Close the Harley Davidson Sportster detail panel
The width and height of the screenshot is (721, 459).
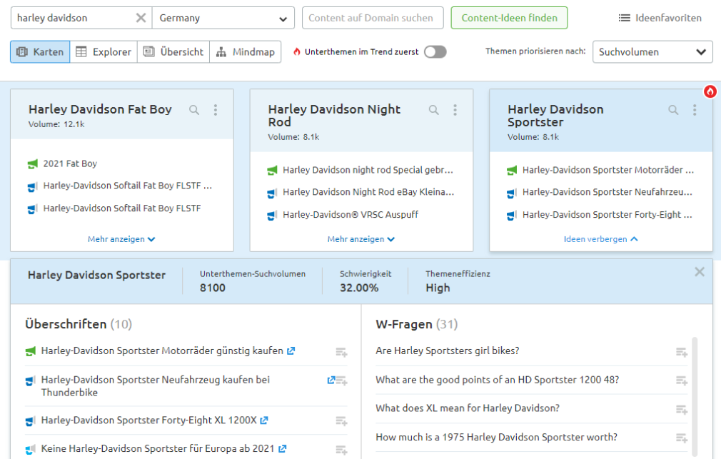coord(700,272)
